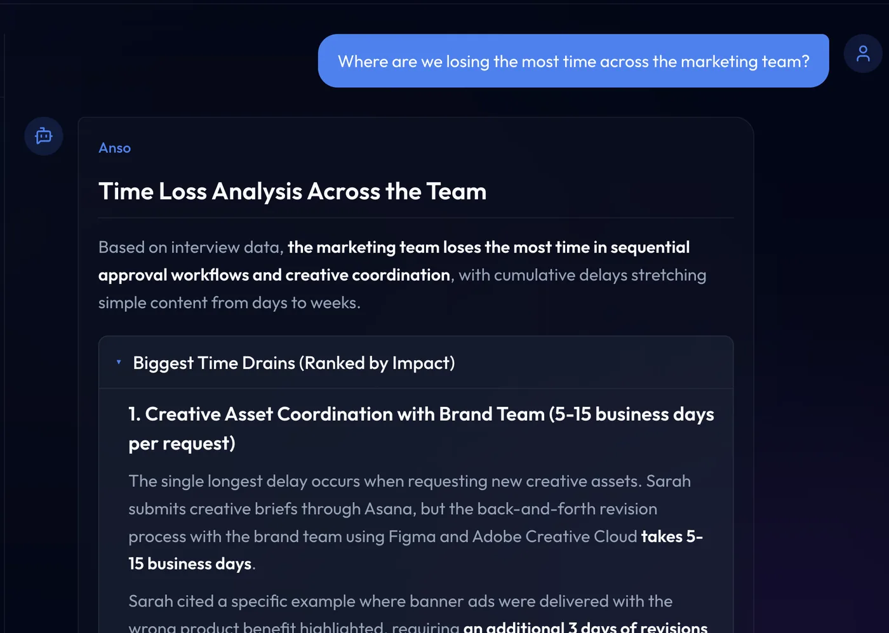Screen dimensions: 889x633
Task: Click the paragraph mentioning Figma and Adobe Creative Cloud
Action: (x=415, y=523)
